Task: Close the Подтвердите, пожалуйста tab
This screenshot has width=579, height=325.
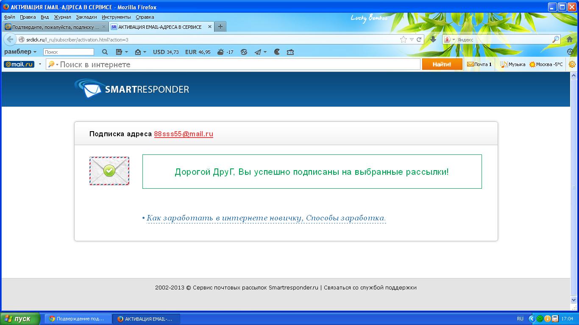Action: tap(104, 27)
